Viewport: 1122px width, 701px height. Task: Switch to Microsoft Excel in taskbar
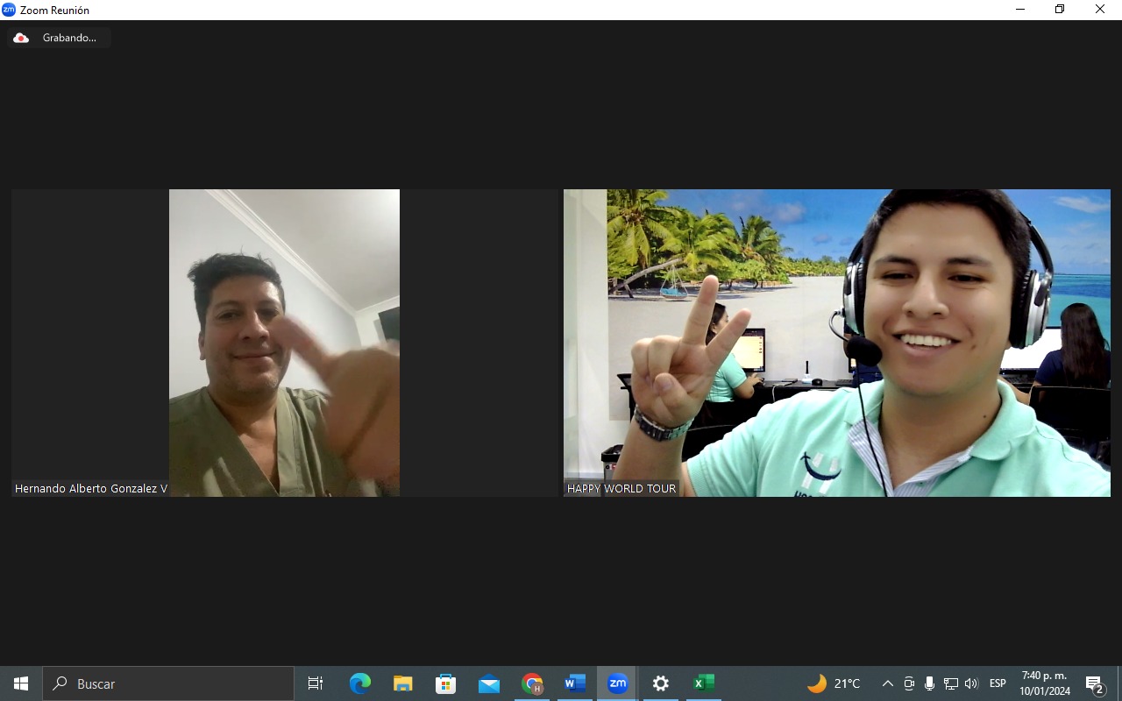point(704,683)
